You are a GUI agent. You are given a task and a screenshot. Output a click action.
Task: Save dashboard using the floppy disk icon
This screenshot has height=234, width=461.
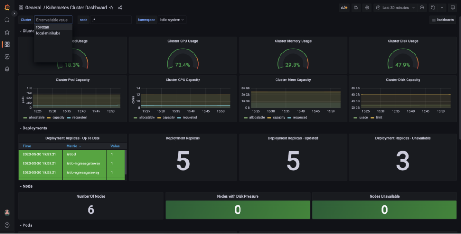[x=356, y=8]
